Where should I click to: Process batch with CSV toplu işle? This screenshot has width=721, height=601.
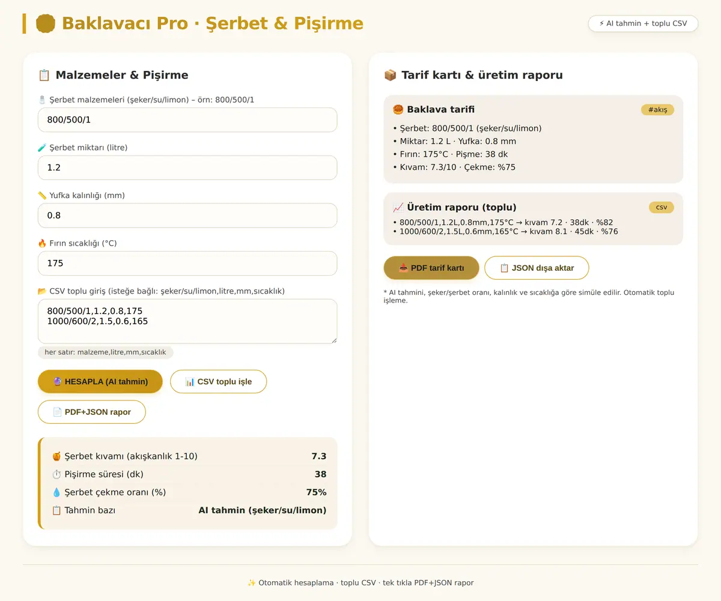click(x=219, y=381)
